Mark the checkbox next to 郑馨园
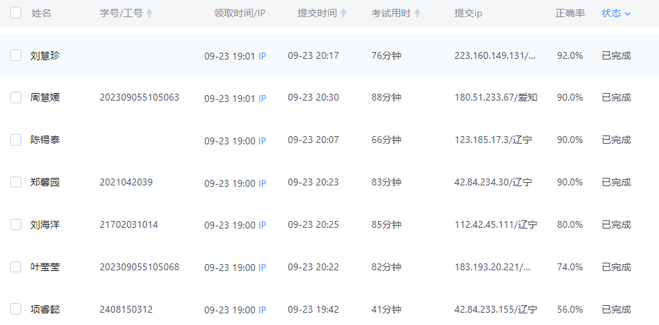659x325 pixels. coord(16,183)
